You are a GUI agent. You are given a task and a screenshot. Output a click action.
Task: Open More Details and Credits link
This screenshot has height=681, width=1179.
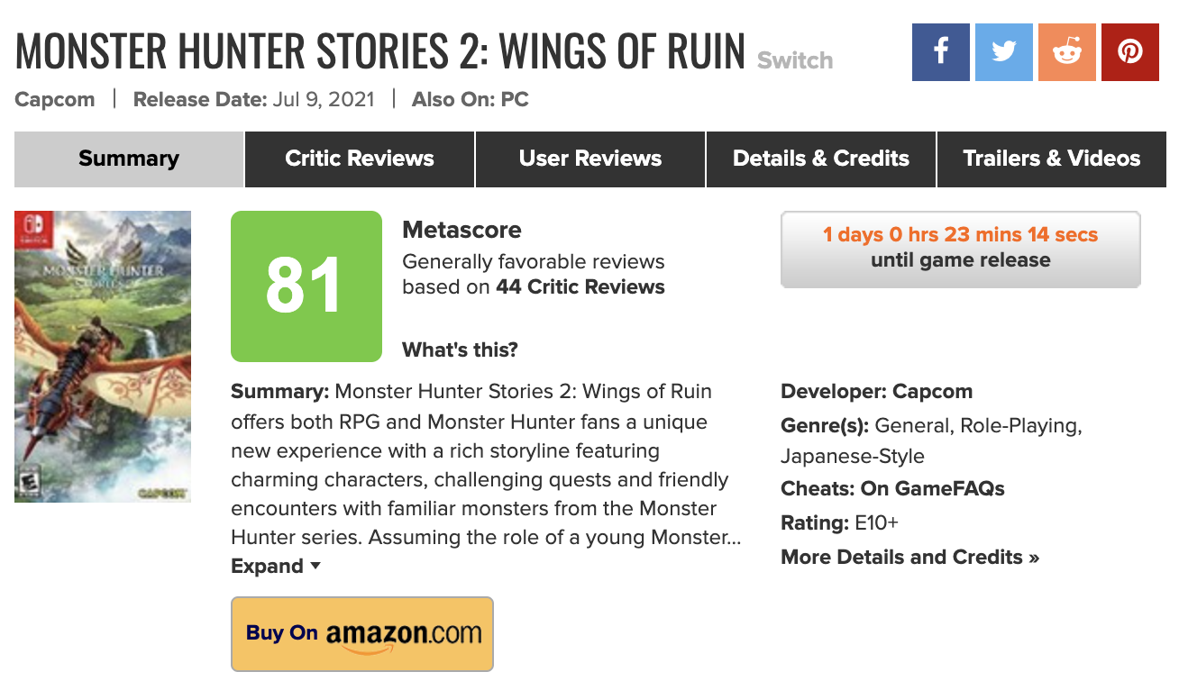[909, 558]
